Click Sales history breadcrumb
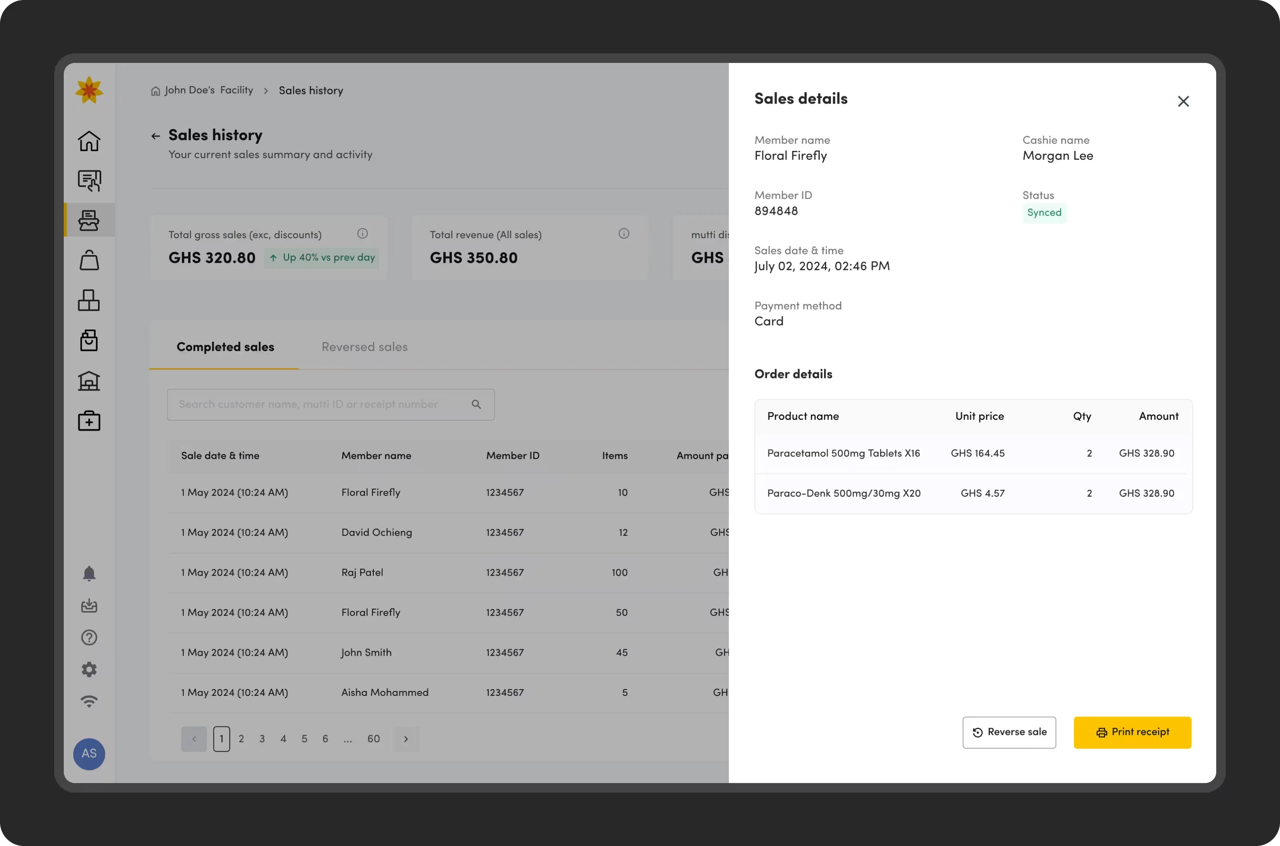 tap(311, 90)
